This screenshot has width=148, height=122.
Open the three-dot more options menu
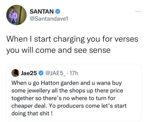pyautogui.click(x=138, y=11)
